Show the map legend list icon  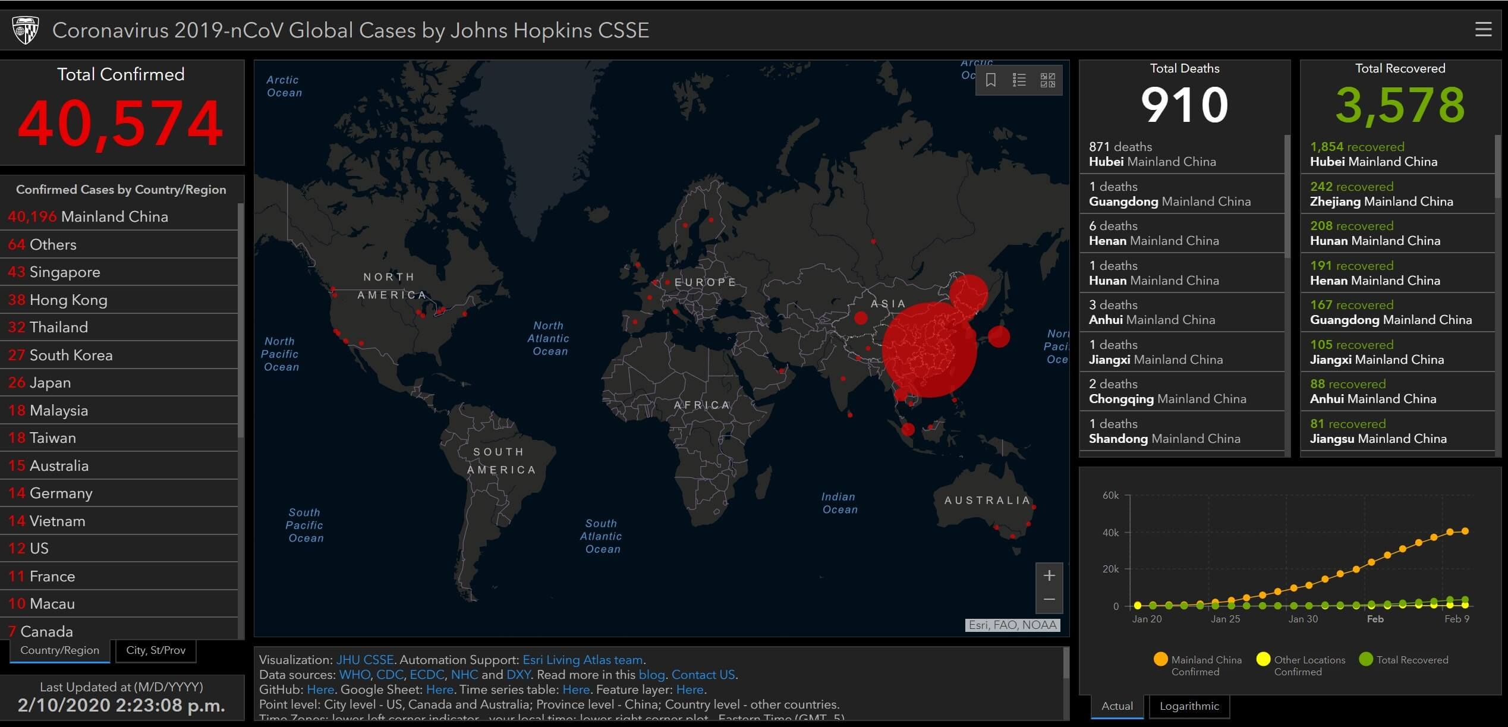tap(1019, 80)
